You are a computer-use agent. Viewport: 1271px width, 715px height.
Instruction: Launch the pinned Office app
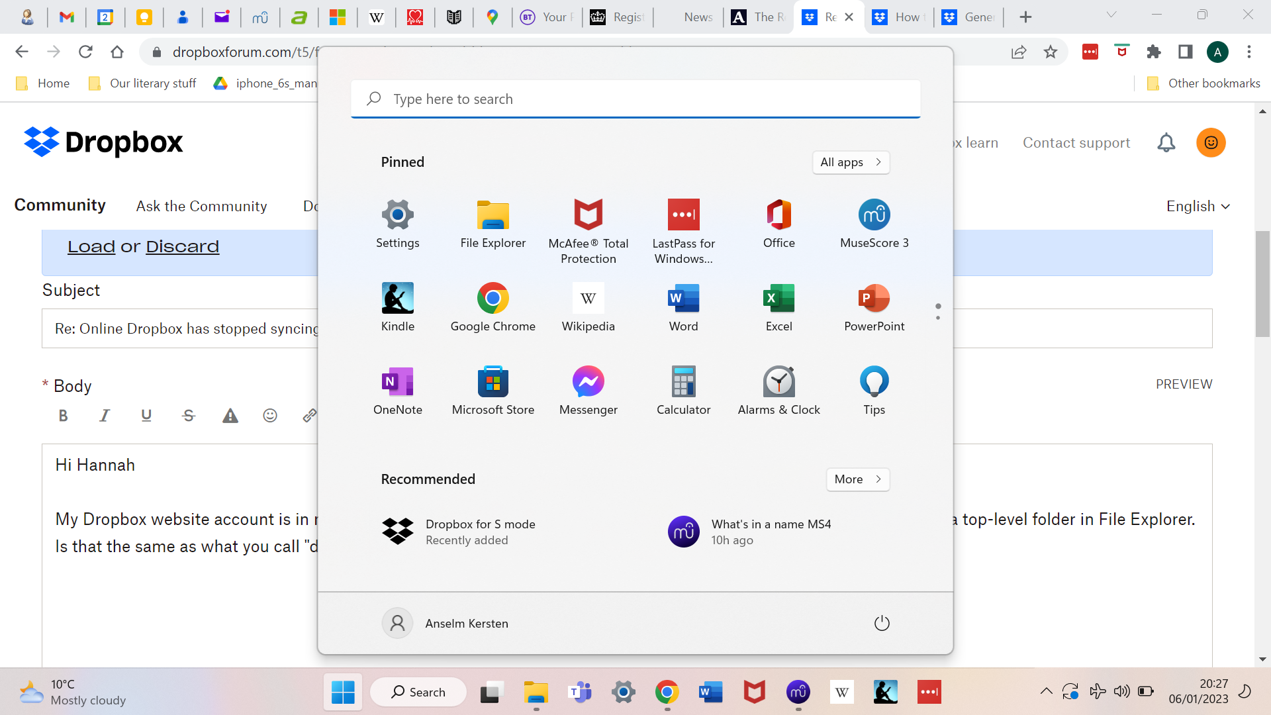click(x=779, y=224)
